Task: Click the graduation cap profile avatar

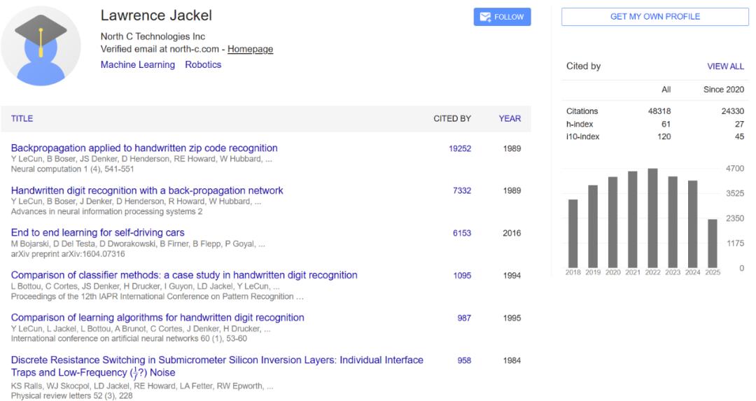Action: click(x=41, y=46)
